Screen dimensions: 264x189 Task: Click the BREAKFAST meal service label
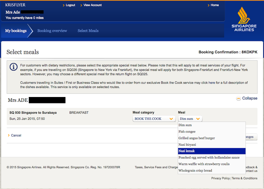point(79,113)
